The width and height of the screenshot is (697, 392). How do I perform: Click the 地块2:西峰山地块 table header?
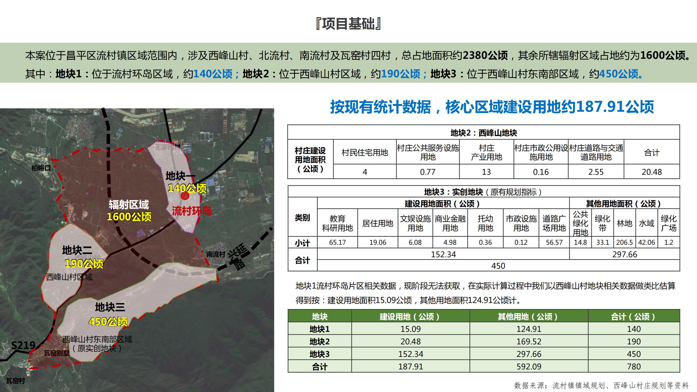[x=484, y=133]
